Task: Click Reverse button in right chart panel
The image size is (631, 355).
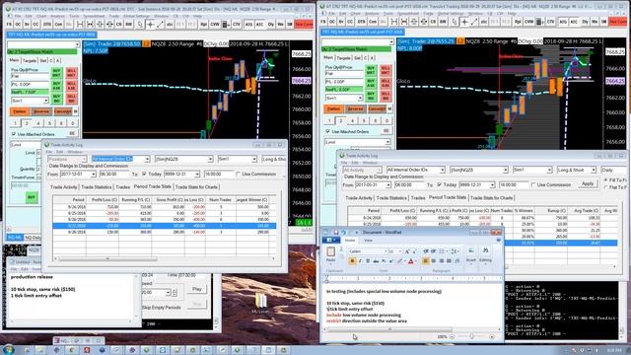Action: click(x=355, y=108)
